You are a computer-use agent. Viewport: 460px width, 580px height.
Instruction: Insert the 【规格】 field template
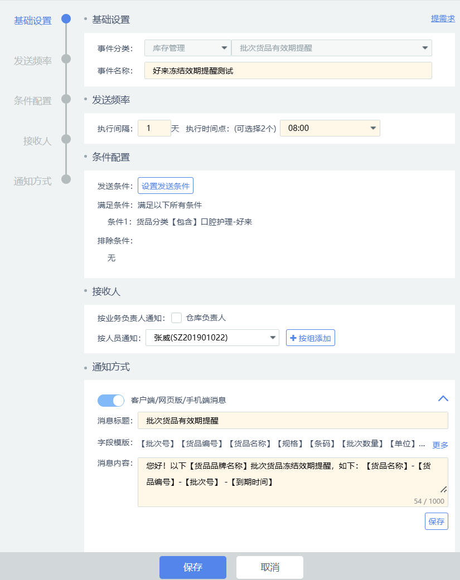point(290,443)
